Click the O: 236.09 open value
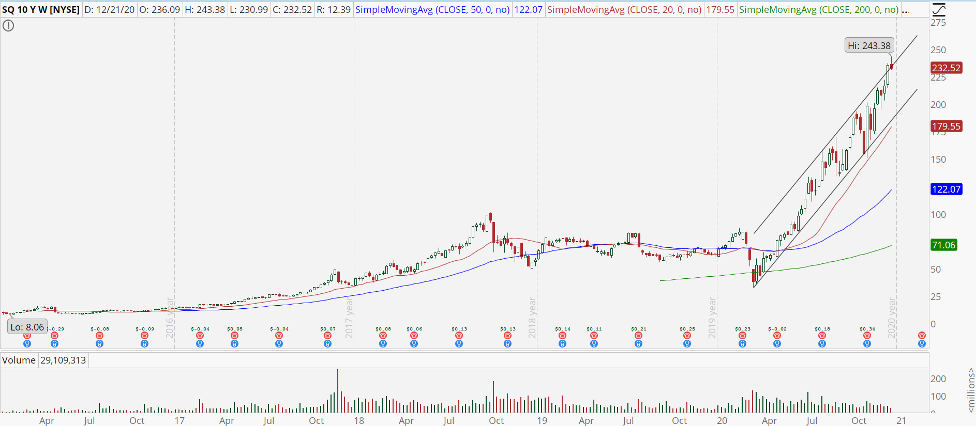Screen dimensions: 976x426 (160, 10)
